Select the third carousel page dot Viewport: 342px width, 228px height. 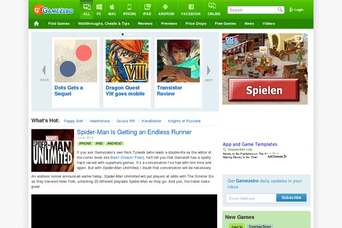tap(129, 34)
